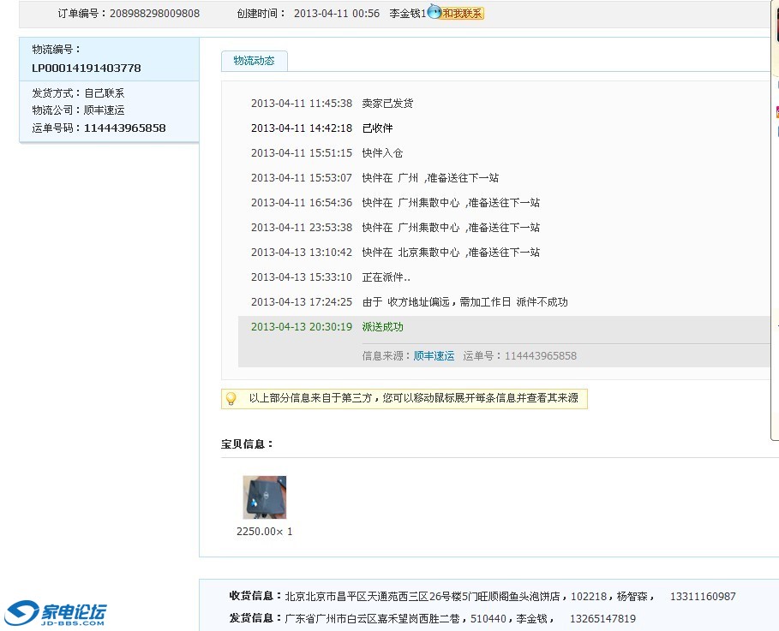Viewport: 779px width, 631px height.
Task: Click order number 208988298009808
Action: 154,14
